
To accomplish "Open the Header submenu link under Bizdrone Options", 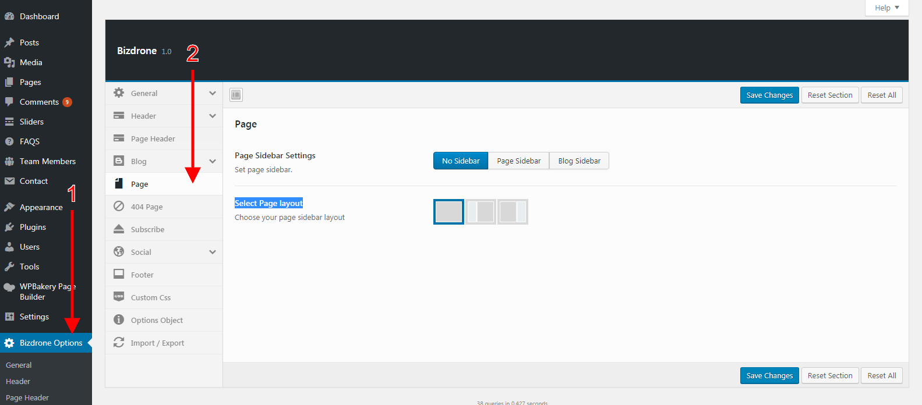I will click(18, 381).
